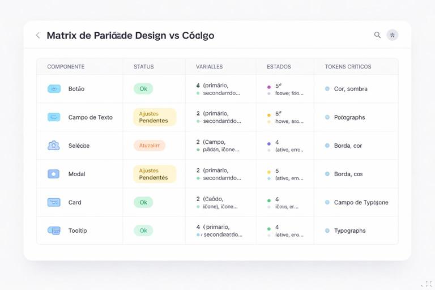Click the Modal component icon
The height and width of the screenshot is (290, 435).
[x=54, y=174]
